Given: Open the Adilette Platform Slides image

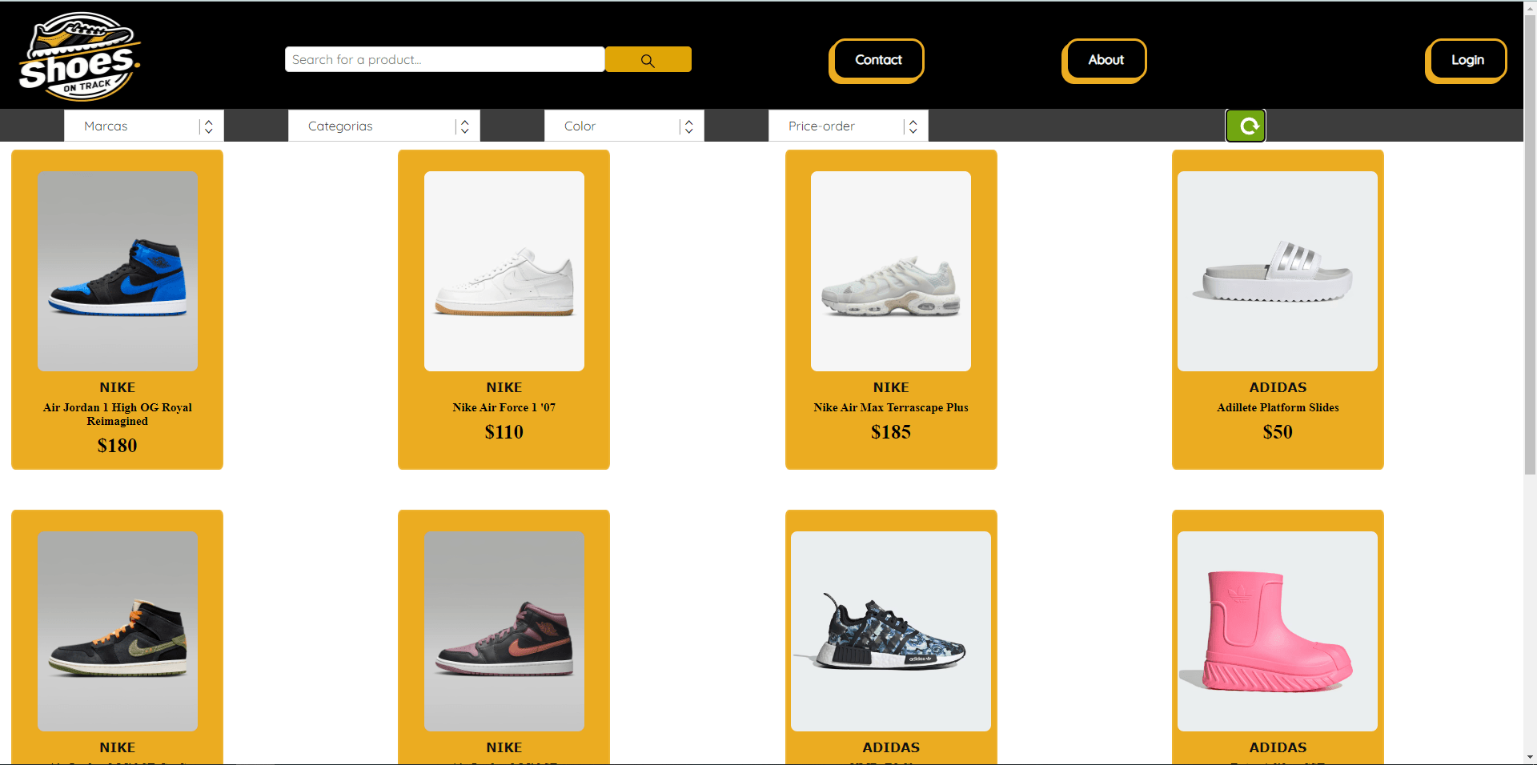Looking at the screenshot, I should (1278, 271).
